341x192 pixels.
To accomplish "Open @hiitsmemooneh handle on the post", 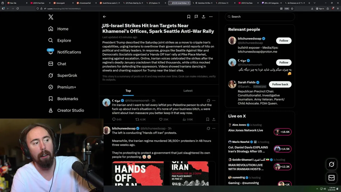I will (x=137, y=101).
